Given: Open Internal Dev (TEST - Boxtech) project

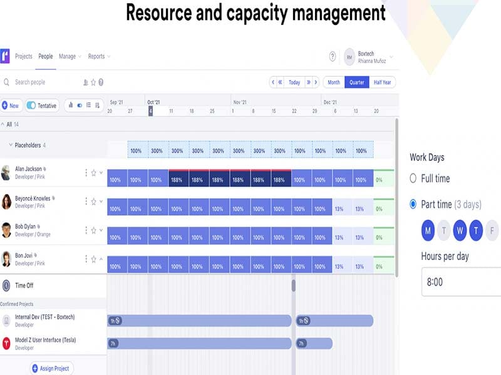Looking at the screenshot, I should pos(44,317).
